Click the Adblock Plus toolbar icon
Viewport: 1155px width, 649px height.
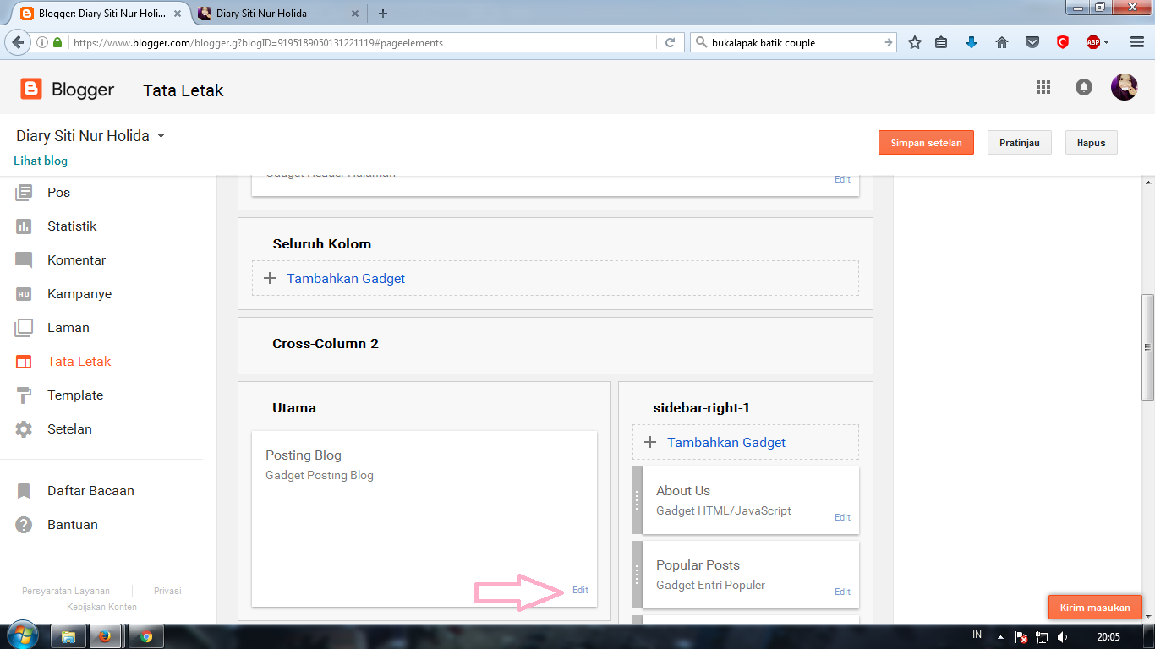point(1091,41)
